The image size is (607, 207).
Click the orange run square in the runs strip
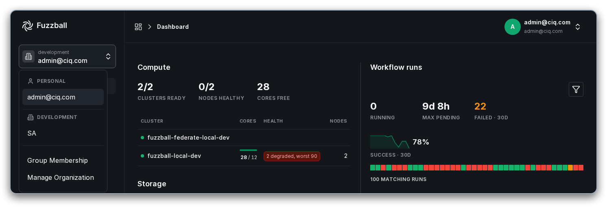coord(570,168)
